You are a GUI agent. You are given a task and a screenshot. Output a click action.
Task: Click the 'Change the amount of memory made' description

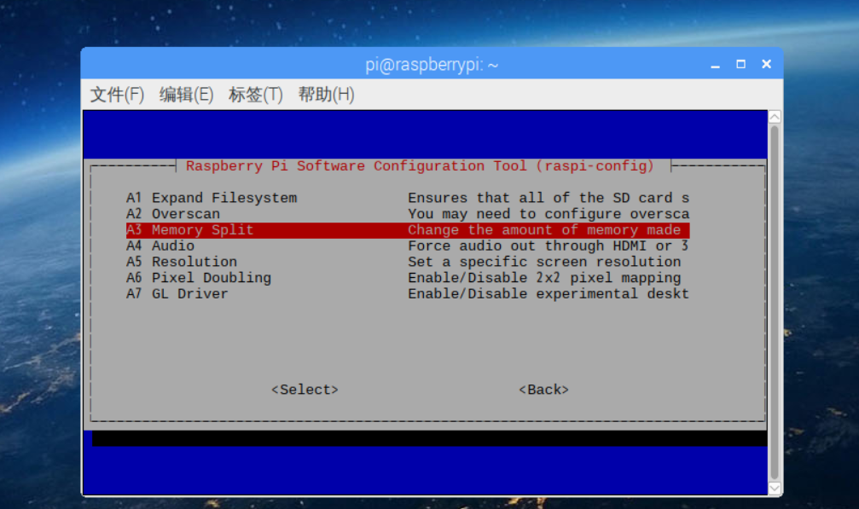(x=544, y=230)
